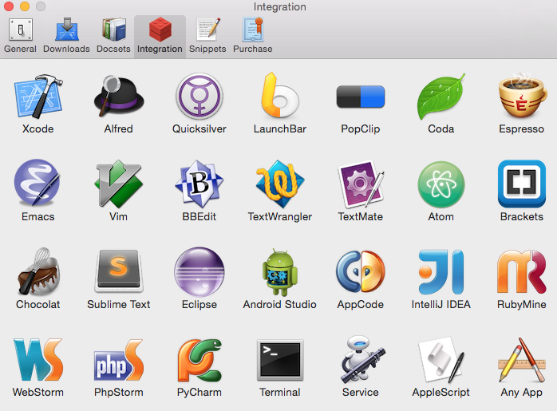Select the Terminal integration icon
This screenshot has width=557, height=411.
(280, 360)
